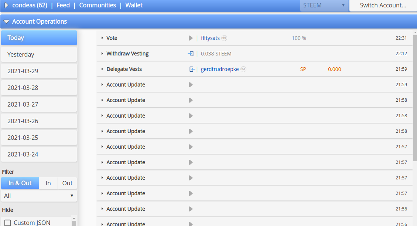Image resolution: width=417 pixels, height=226 pixels.
Task: Click the scroll-up arrow of the Hide list
Action: (x=74, y=218)
